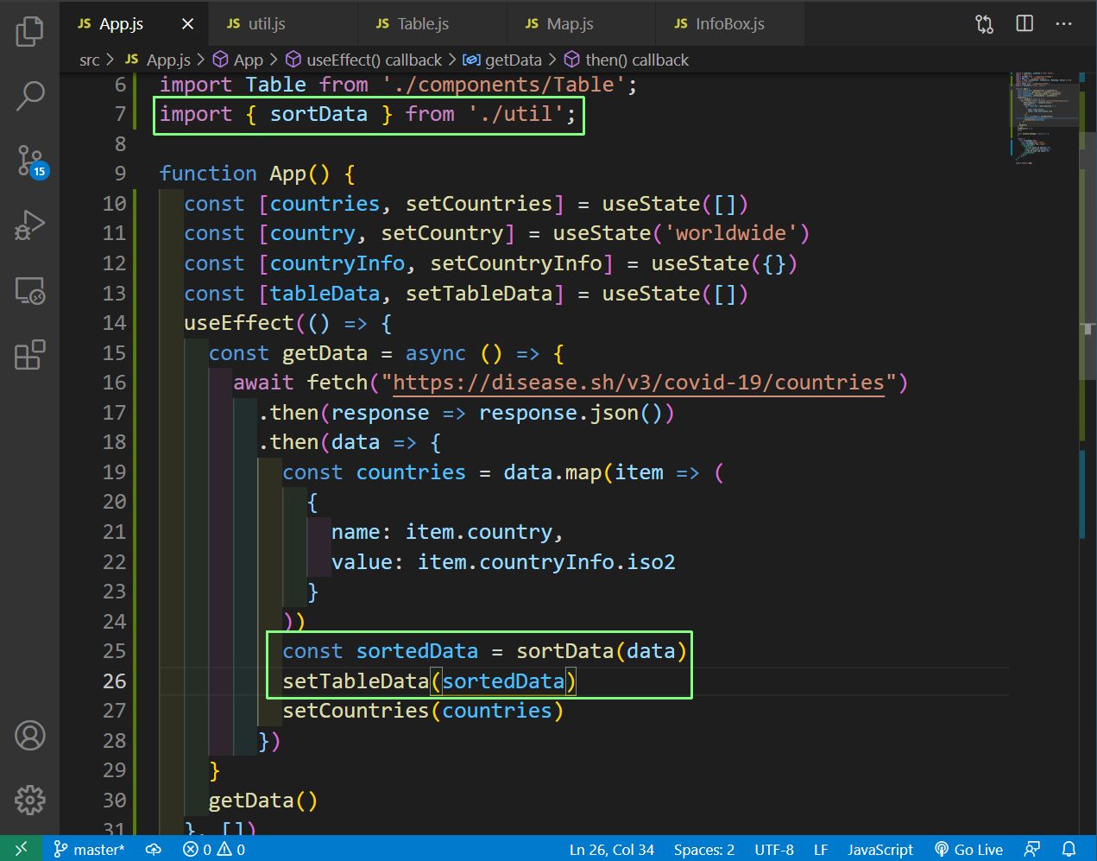This screenshot has width=1097, height=861.
Task: Click line number 26 in gutter
Action: click(x=115, y=681)
